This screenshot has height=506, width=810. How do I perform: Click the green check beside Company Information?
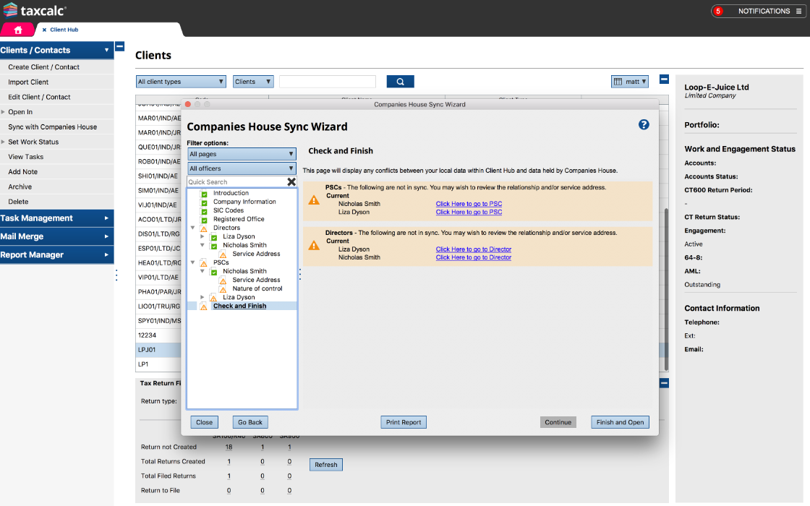tap(204, 202)
